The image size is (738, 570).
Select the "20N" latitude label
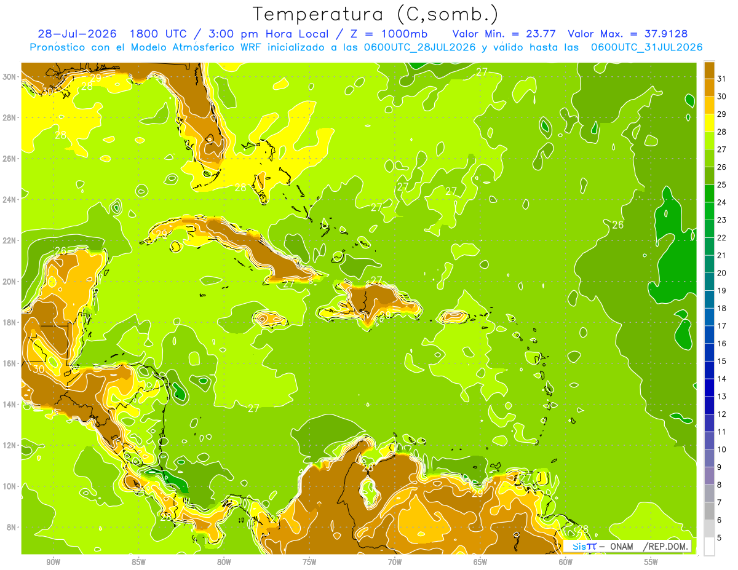tap(10, 281)
